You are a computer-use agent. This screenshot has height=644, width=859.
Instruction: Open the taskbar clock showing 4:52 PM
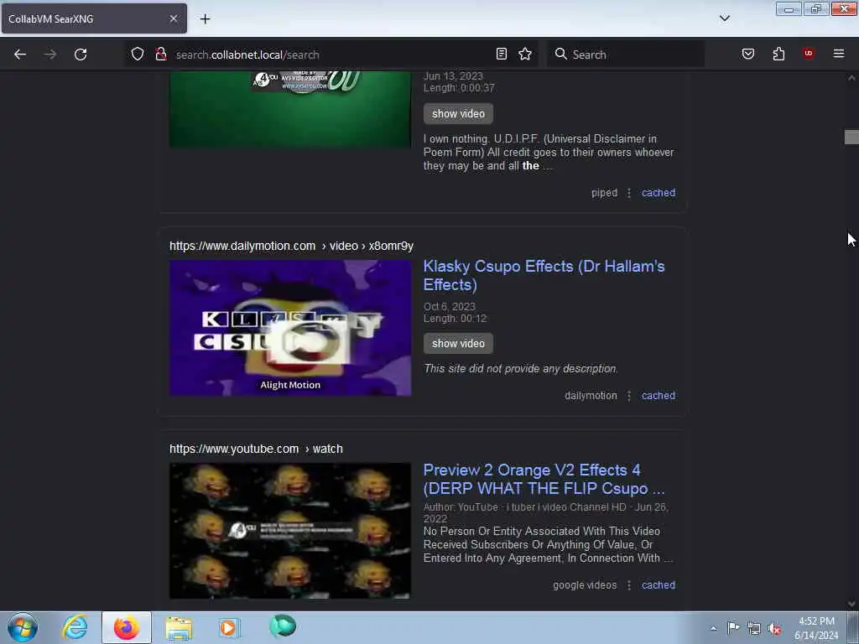point(816,628)
